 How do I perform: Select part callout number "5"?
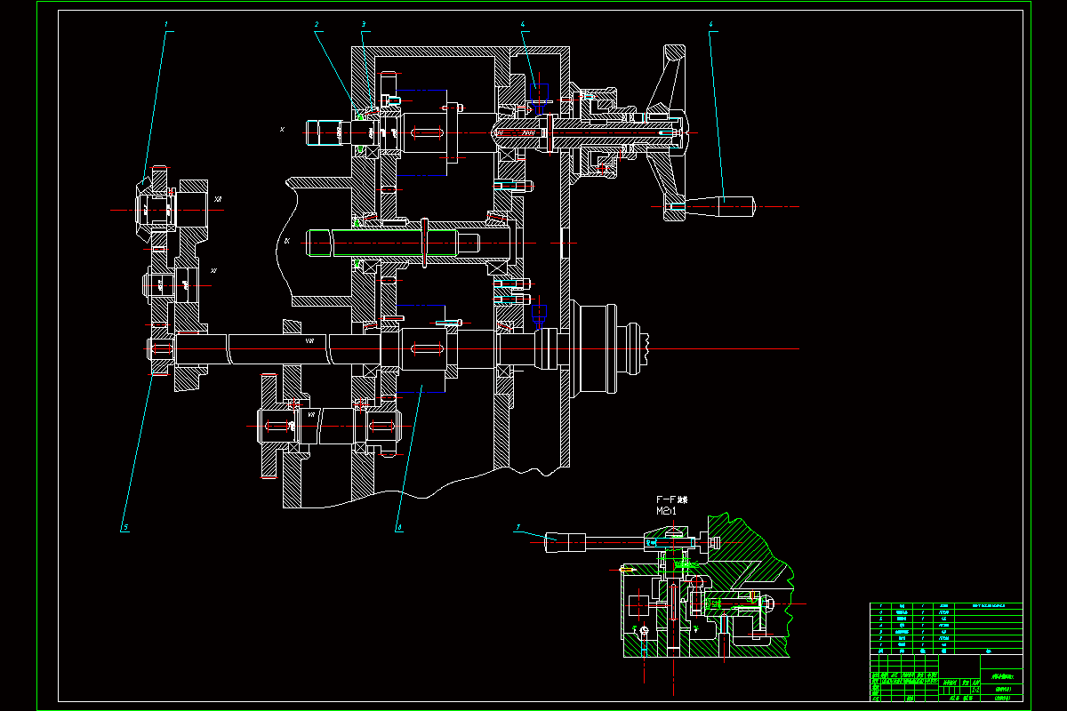click(x=126, y=527)
